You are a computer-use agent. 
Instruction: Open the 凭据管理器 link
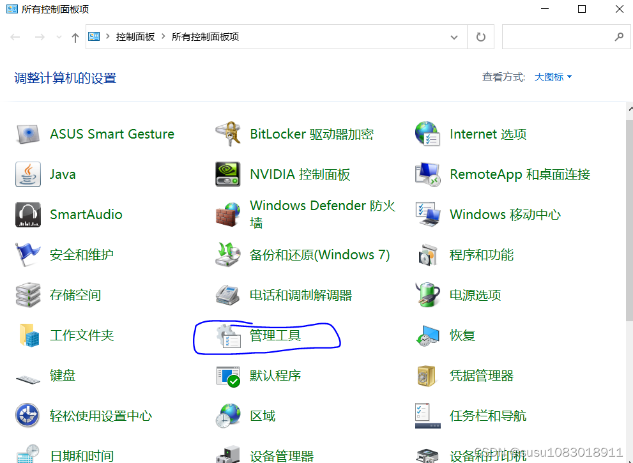(482, 376)
